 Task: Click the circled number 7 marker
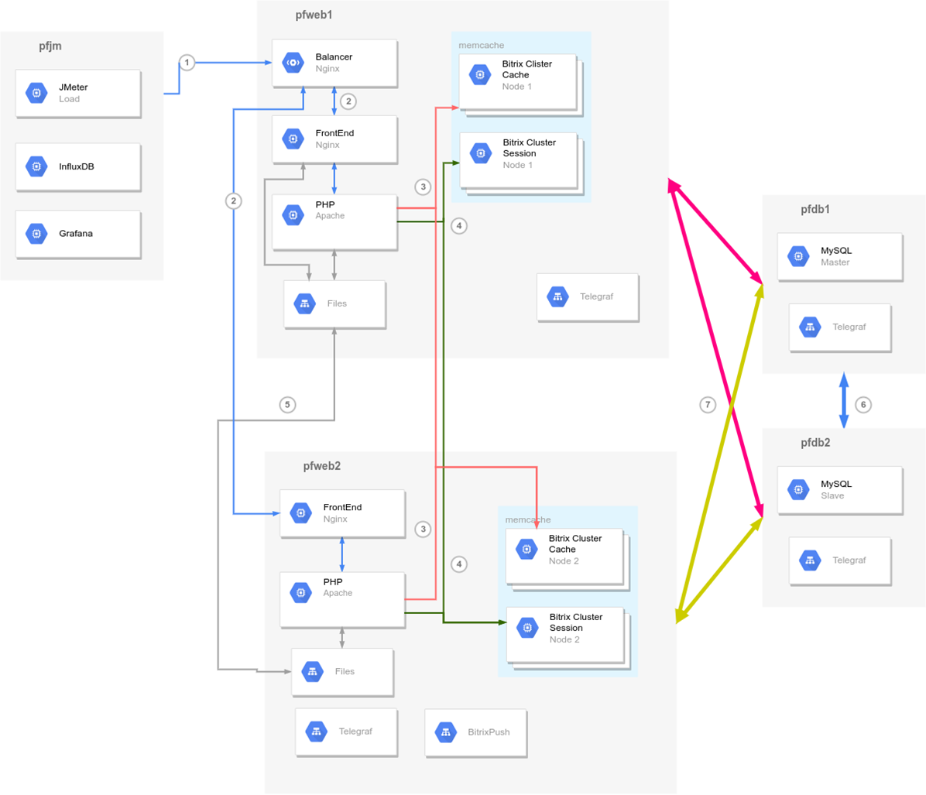click(707, 404)
